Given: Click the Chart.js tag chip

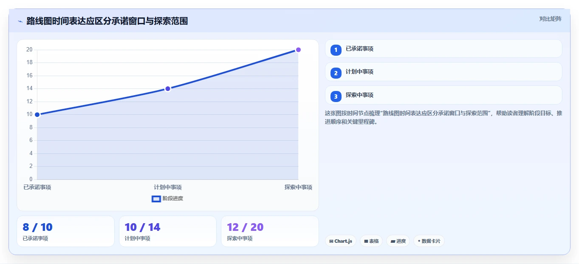Looking at the screenshot, I should click(x=341, y=241).
